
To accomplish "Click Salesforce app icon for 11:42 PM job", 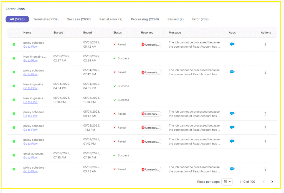I will point(232,127).
